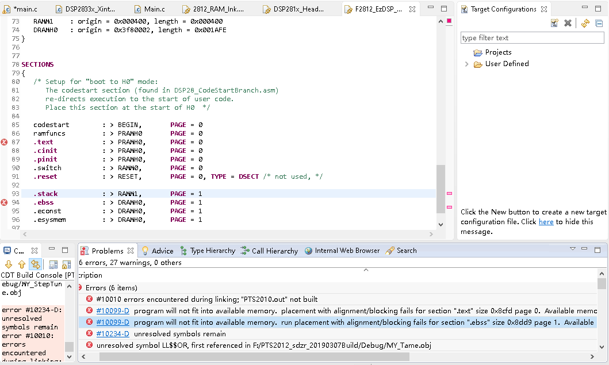Toggle show error context in build console

(x=35, y=264)
